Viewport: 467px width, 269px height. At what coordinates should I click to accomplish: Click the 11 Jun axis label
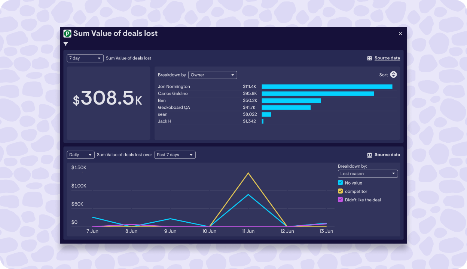248,231
